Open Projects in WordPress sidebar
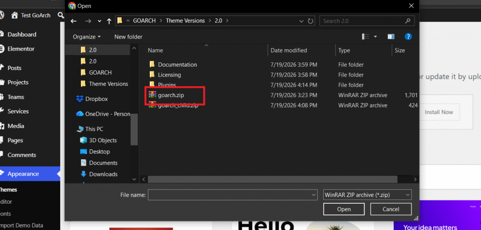This screenshot has height=230, width=481. 18,82
